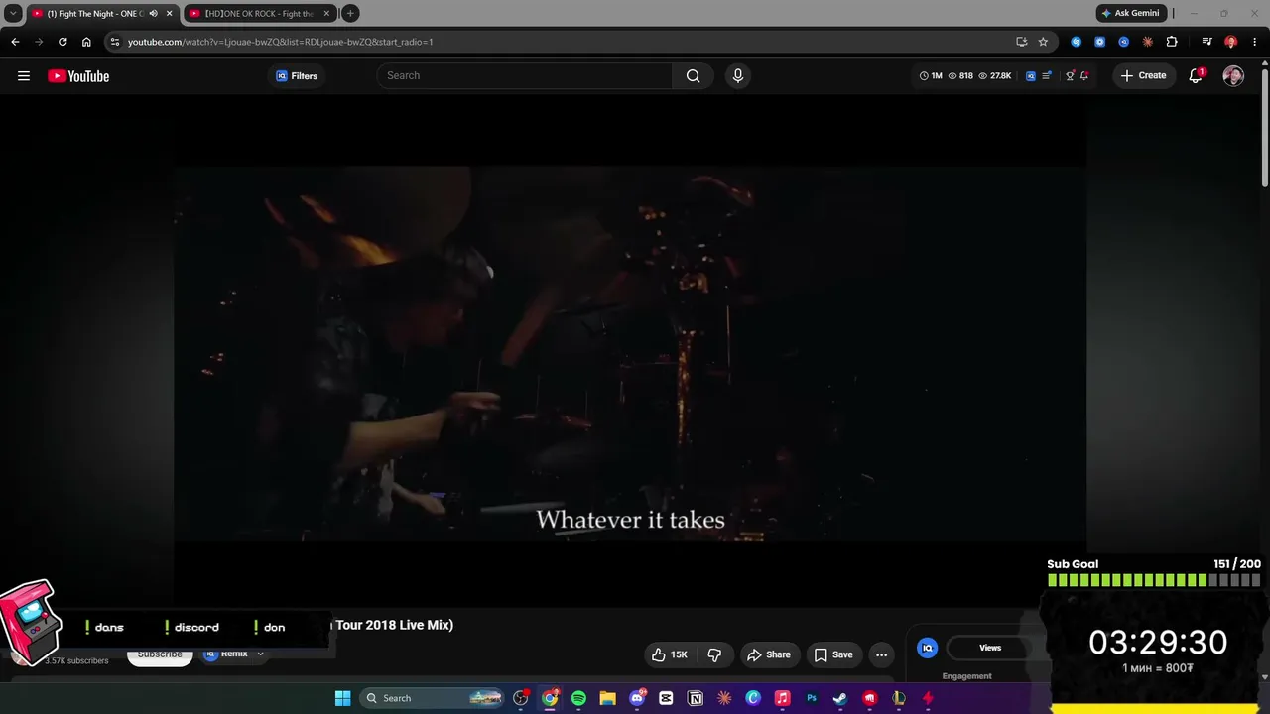The image size is (1270, 714).
Task: Open Spotify from the taskbar
Action: coord(578,698)
